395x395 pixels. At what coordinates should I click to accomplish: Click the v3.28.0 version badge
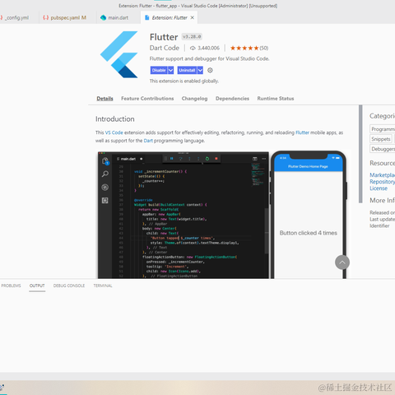coord(192,36)
